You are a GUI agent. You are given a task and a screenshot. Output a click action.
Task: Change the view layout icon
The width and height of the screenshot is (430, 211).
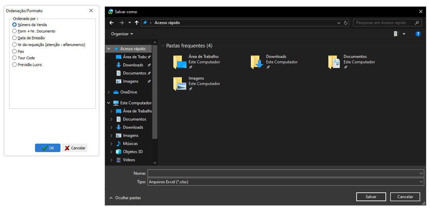396,34
